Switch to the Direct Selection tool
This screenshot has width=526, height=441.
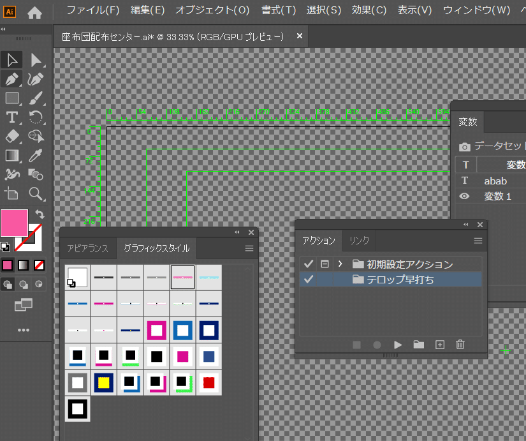[x=35, y=61]
